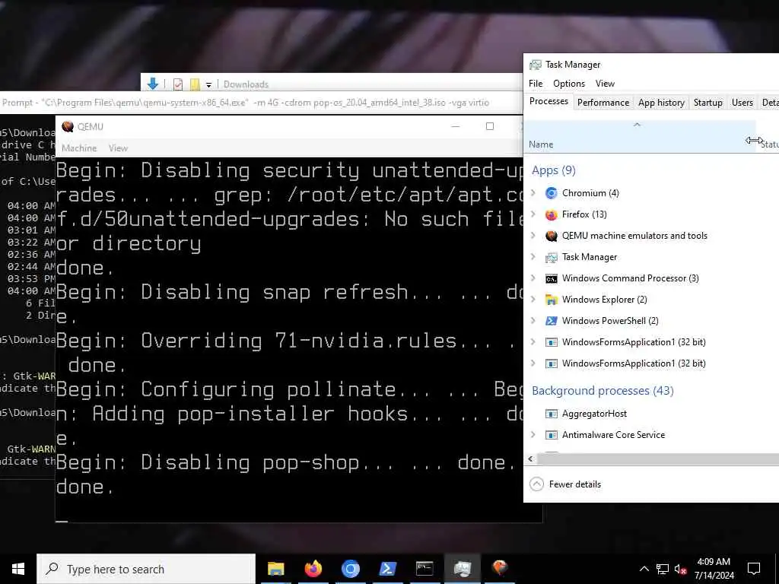Expand the Windows PowerShell (2) group

tap(533, 320)
